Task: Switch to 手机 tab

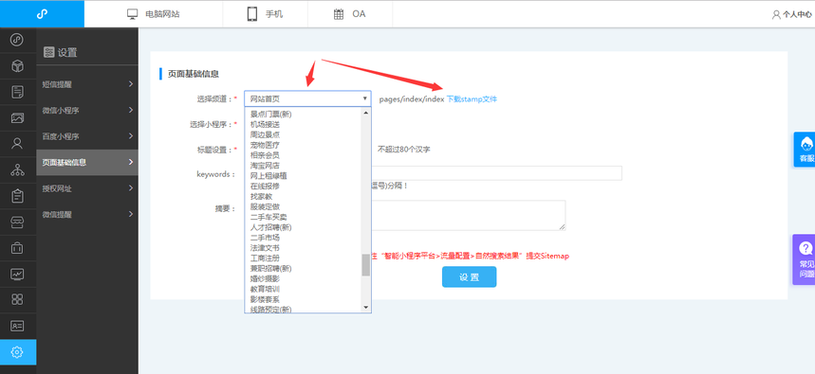Action: pyautogui.click(x=265, y=14)
